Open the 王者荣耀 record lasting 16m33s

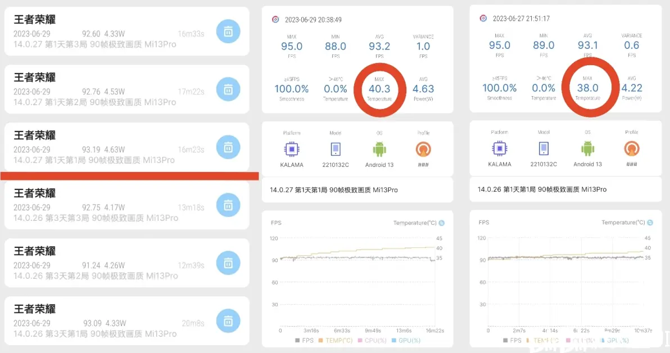127,31
